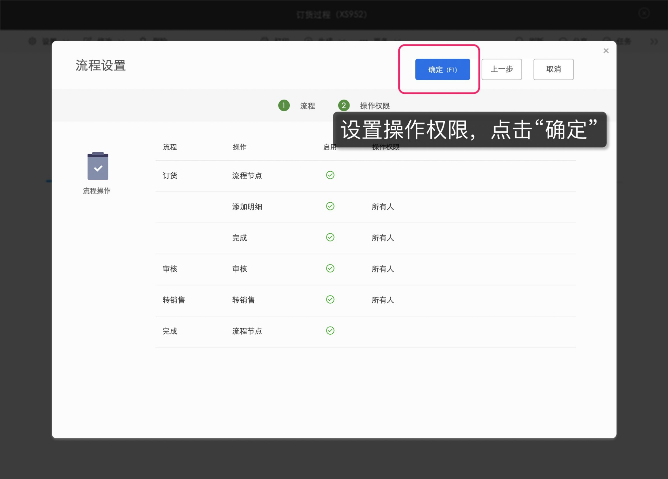The width and height of the screenshot is (668, 479).
Task: Click the 上一步 button
Action: pos(501,69)
